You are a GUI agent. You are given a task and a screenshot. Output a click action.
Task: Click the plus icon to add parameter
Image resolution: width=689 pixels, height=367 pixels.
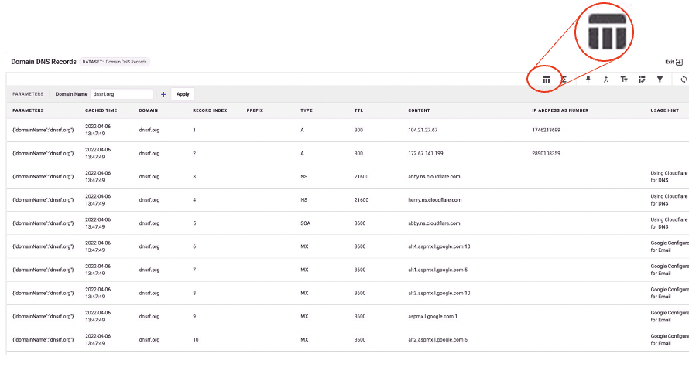(163, 94)
